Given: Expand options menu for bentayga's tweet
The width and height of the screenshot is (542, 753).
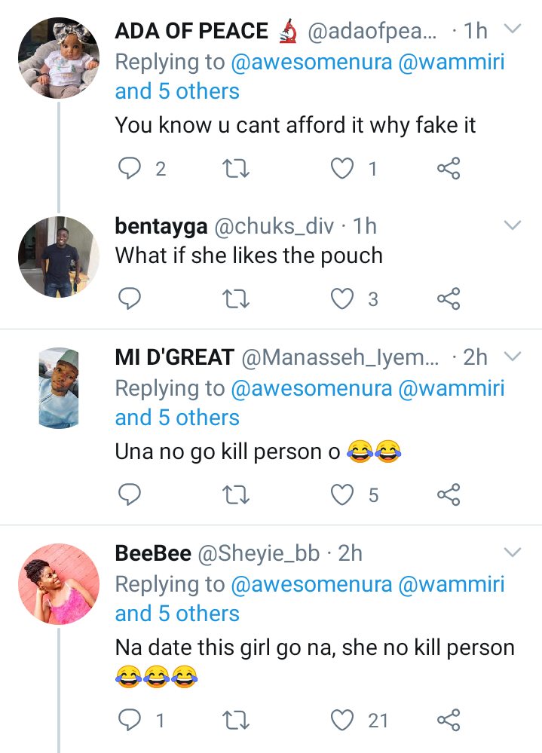Looking at the screenshot, I should 513,225.
